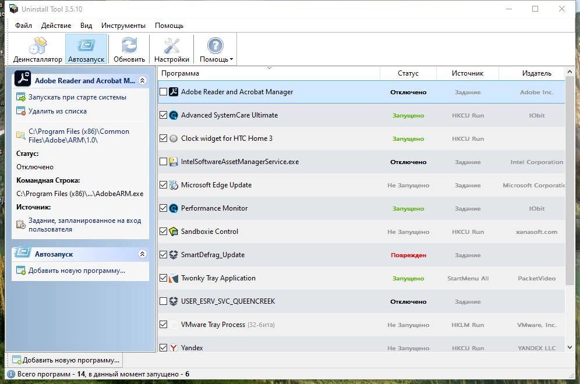Collapse the Автозапуск side panel chevron
Screen dimensions: 580x384
[x=143, y=254]
